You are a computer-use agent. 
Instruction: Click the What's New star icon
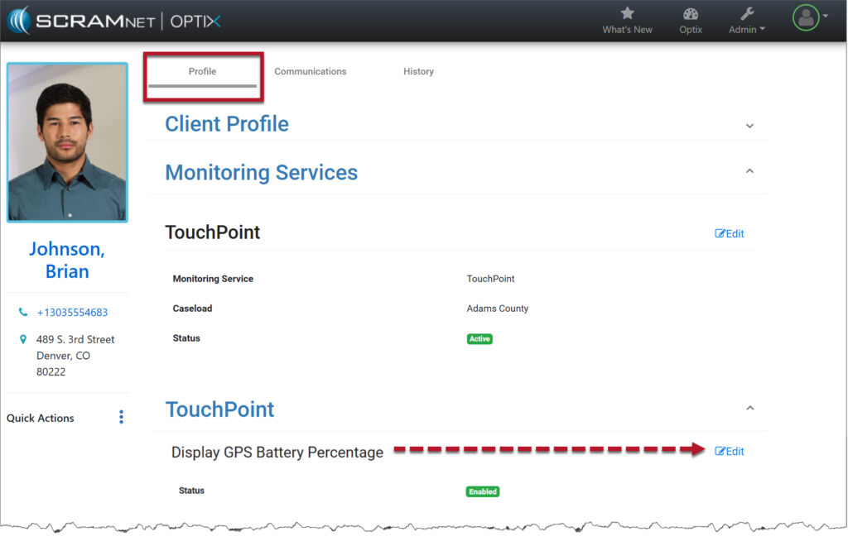coord(627,13)
